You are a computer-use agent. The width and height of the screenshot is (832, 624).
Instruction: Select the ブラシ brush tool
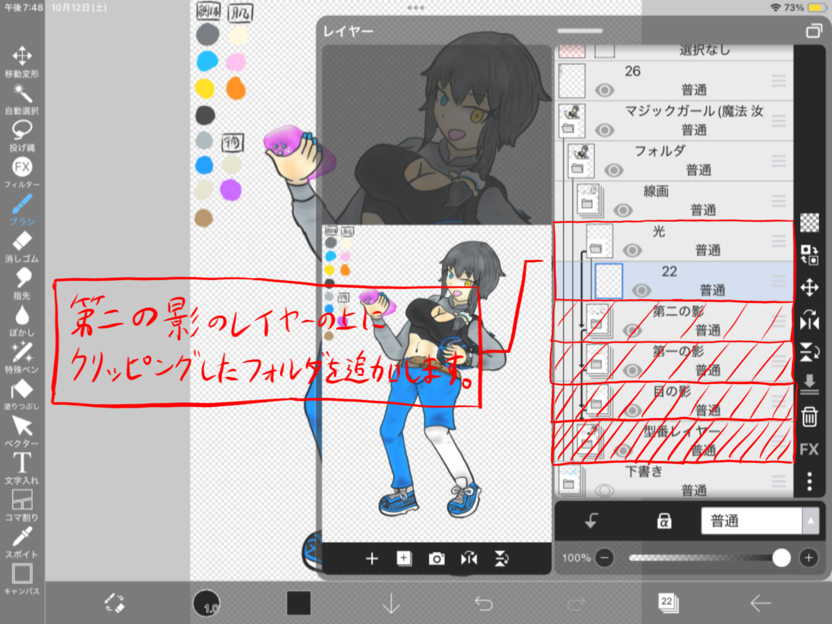[22, 209]
